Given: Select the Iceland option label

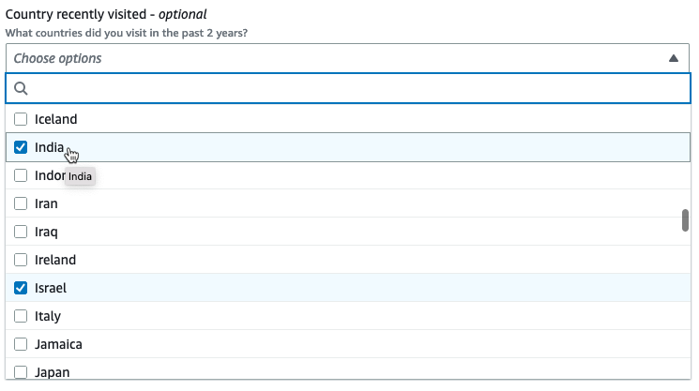Looking at the screenshot, I should pos(55,119).
